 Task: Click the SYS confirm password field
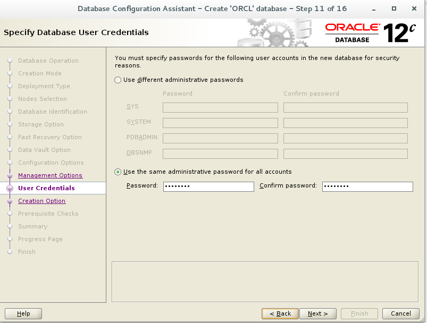pyautogui.click(x=346, y=107)
